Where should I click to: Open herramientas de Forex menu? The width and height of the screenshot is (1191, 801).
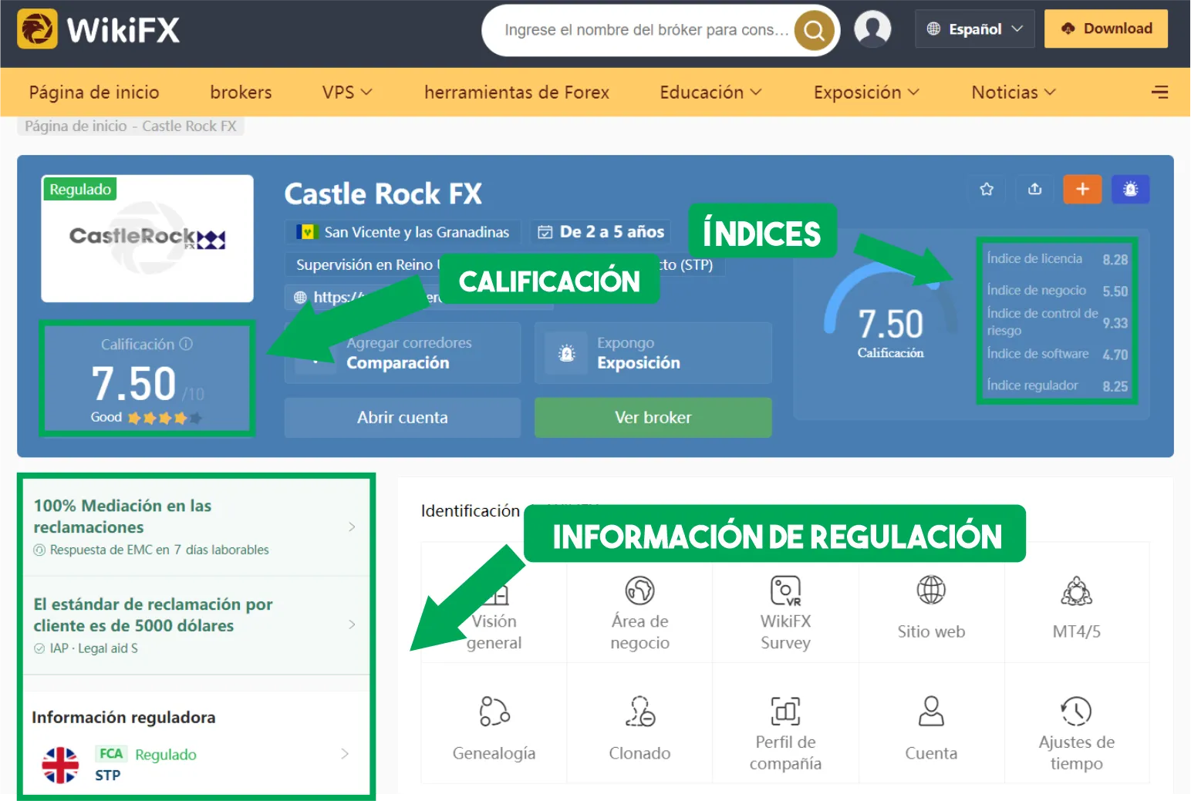(x=516, y=93)
